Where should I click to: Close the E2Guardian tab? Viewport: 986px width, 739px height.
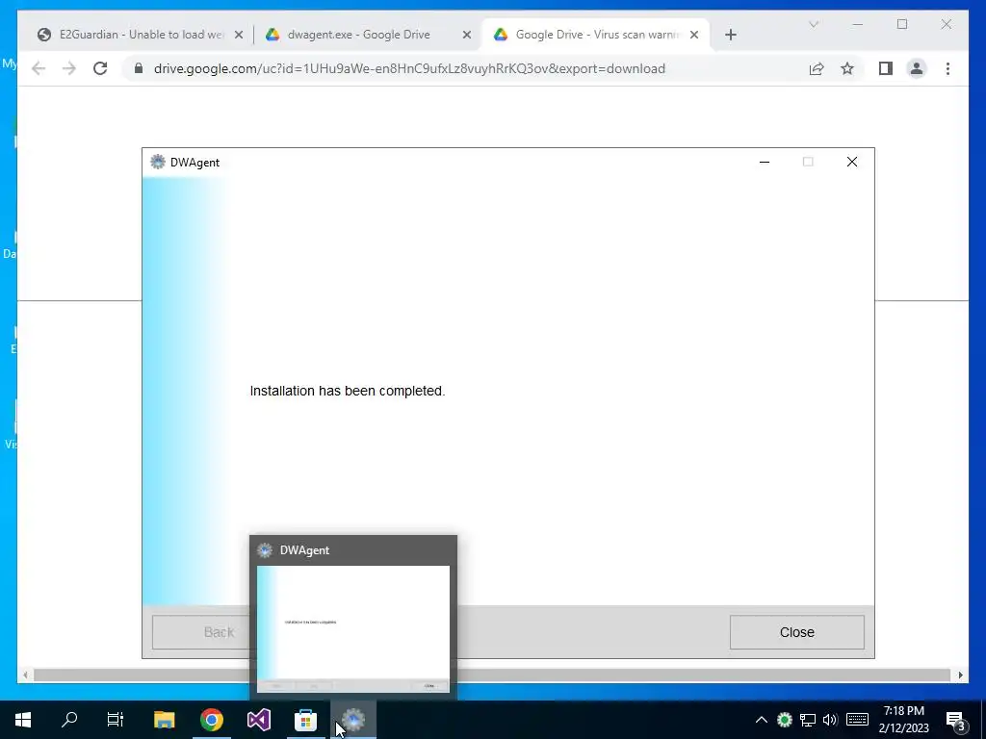(239, 36)
